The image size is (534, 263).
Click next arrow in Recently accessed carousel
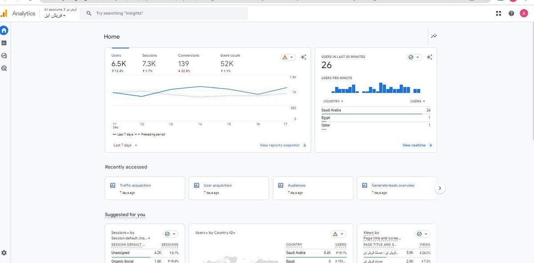[x=440, y=188]
